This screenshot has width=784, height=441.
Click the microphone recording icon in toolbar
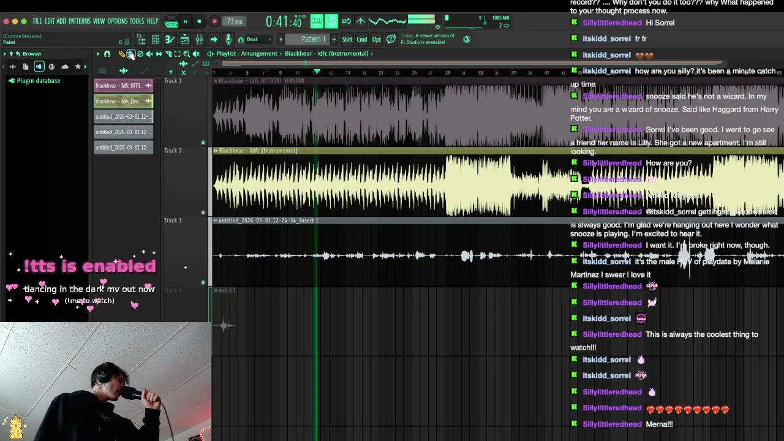pos(228,39)
